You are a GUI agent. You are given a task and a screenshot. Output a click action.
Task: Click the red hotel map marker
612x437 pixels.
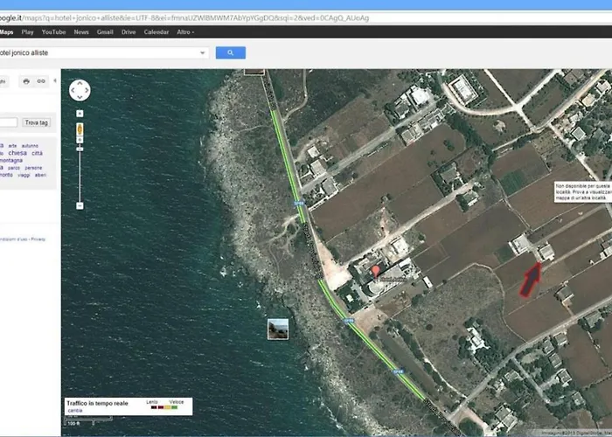pos(375,274)
